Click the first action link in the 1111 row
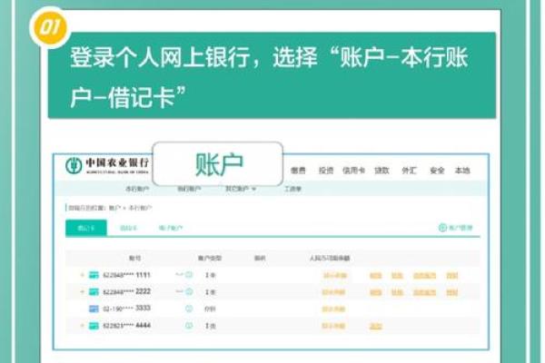Viewport: 545px width, 363px height. pyautogui.click(x=375, y=276)
